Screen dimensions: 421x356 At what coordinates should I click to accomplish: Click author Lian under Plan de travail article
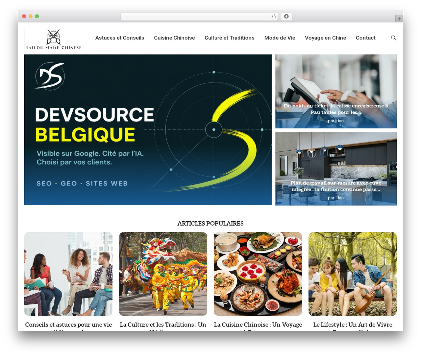coord(339,198)
